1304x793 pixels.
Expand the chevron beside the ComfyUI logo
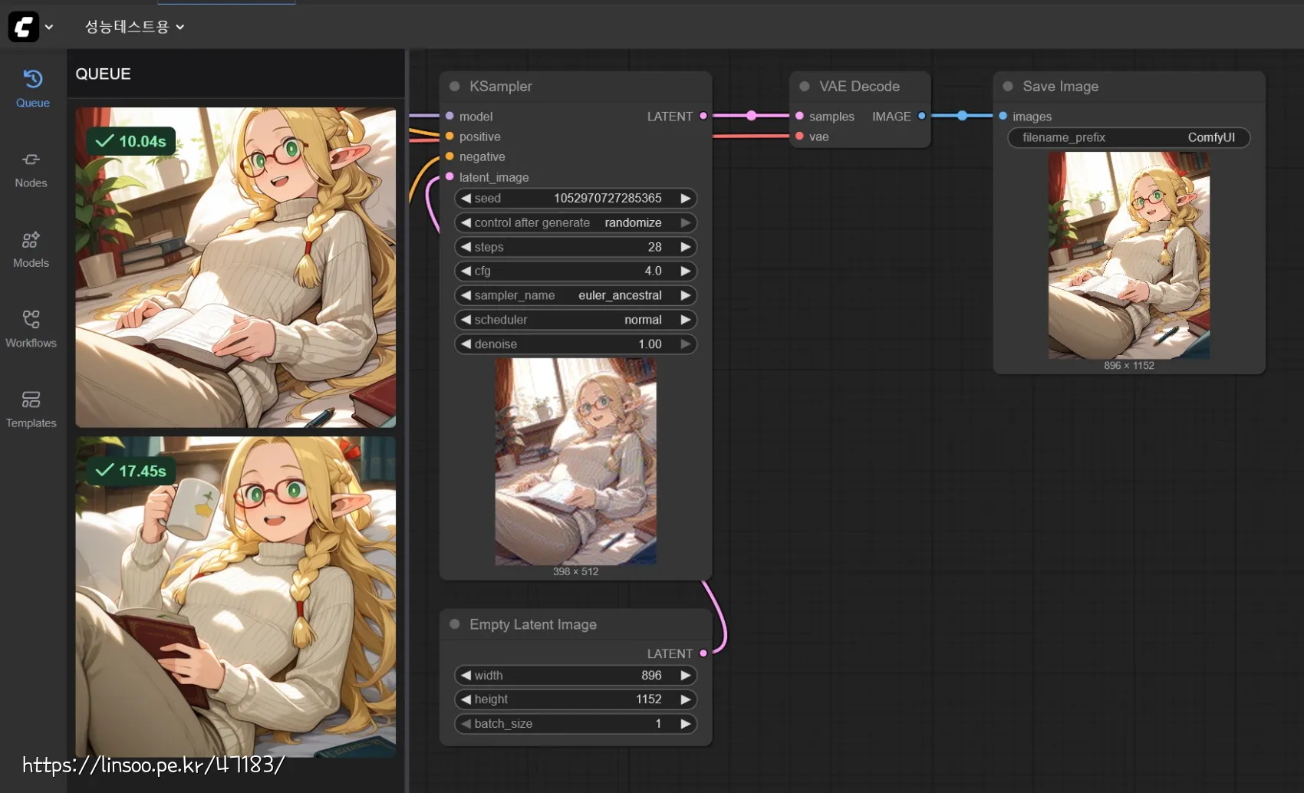pos(49,27)
